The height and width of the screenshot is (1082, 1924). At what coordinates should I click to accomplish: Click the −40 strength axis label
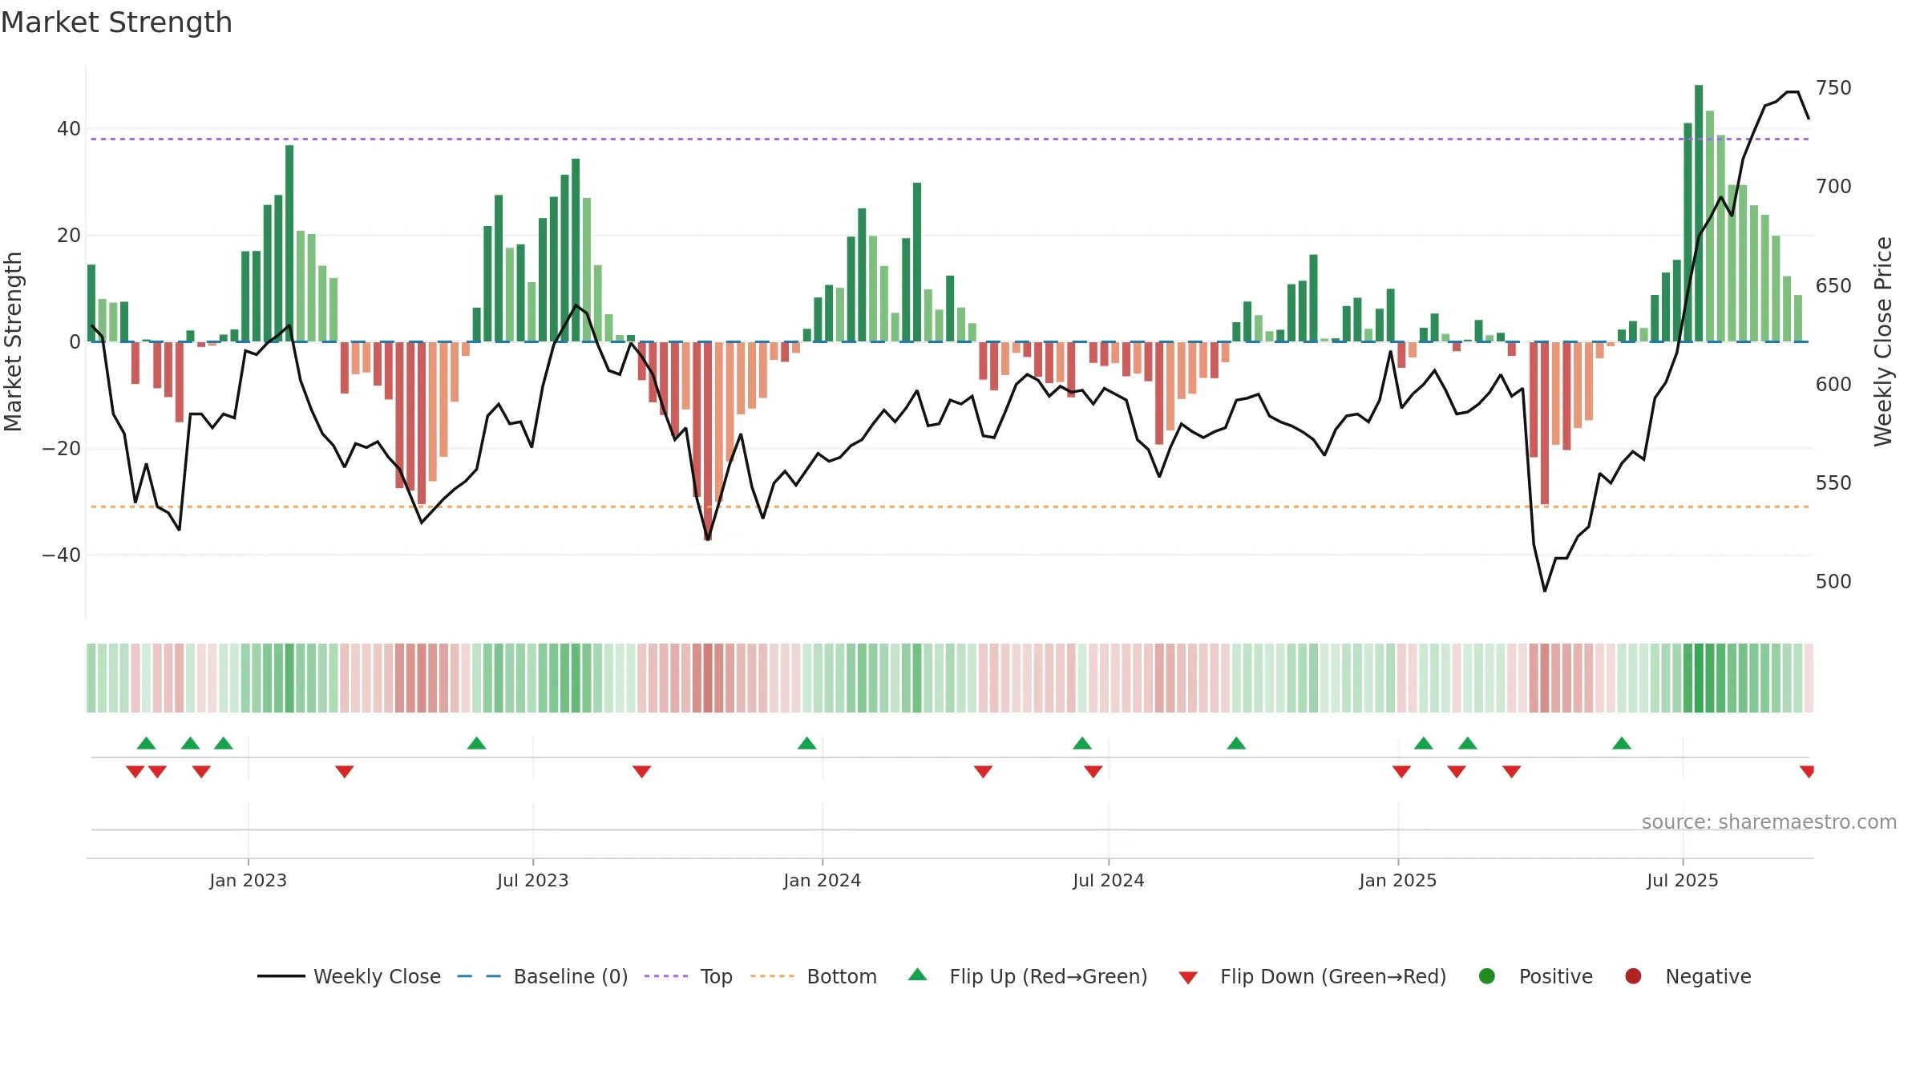[x=61, y=555]
